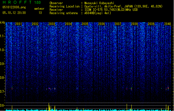Screen dimensions: 174x111
Task: Click the 0.9 frequency axis label
Action: pos(2,64)
